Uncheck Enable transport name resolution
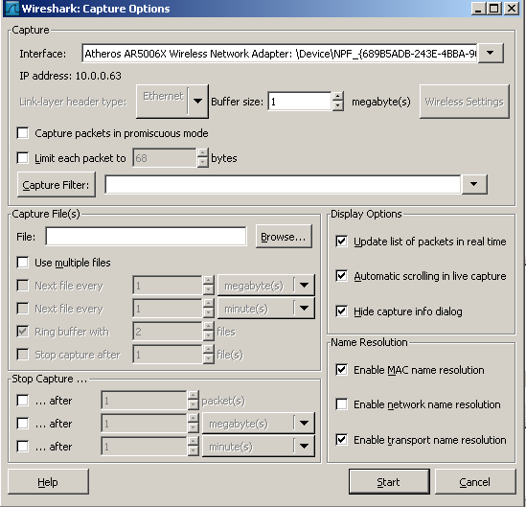The width and height of the screenshot is (526, 507). pyautogui.click(x=341, y=440)
